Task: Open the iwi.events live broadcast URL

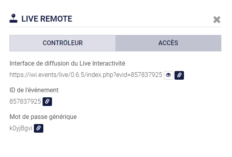Action: click(x=86, y=75)
